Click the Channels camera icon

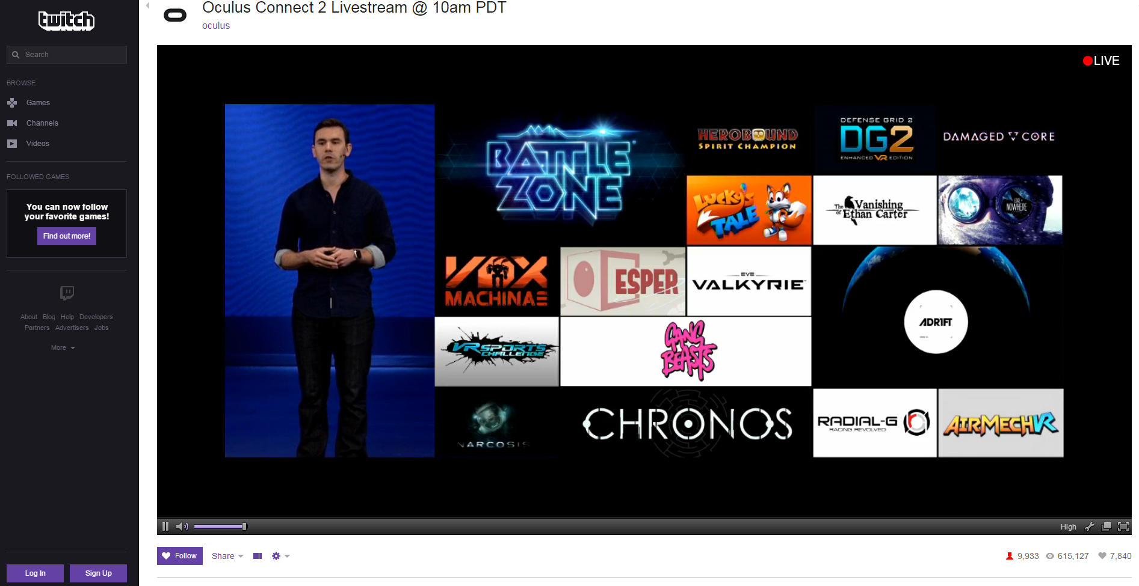click(12, 123)
